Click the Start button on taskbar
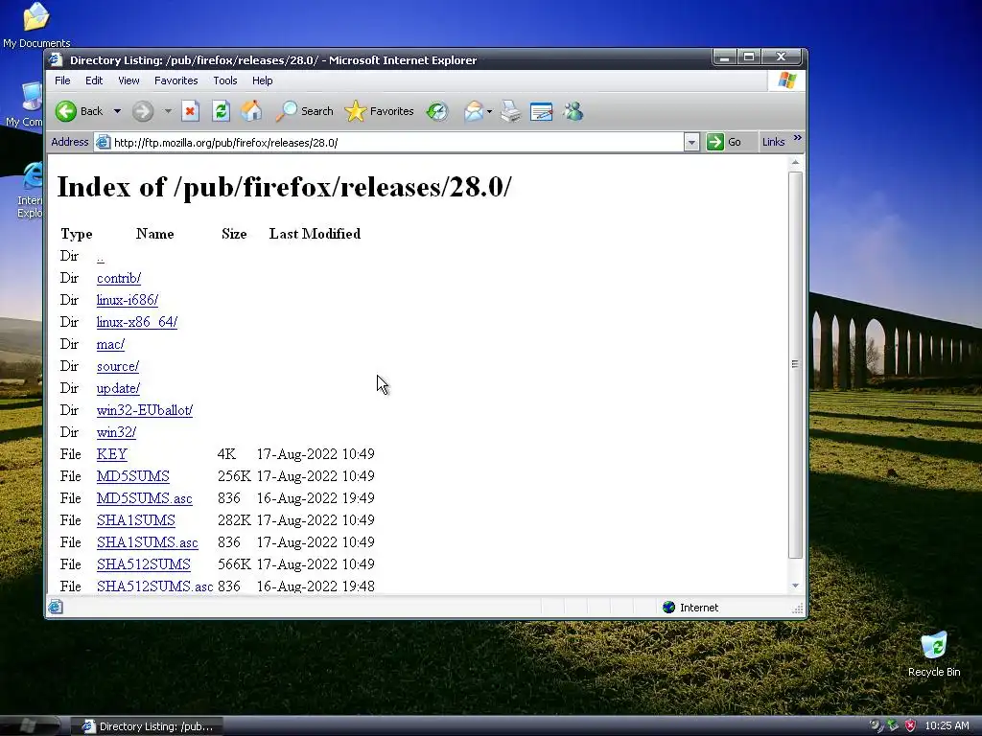 (30, 725)
